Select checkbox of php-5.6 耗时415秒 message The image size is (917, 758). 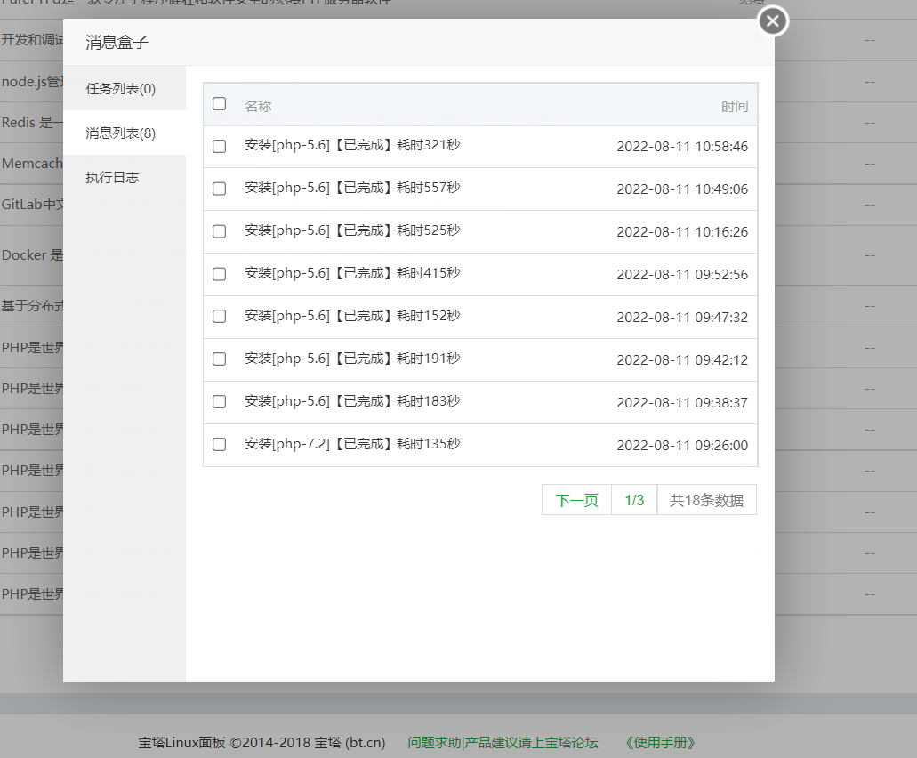click(x=220, y=274)
